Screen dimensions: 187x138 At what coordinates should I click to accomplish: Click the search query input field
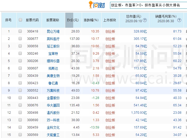click(148, 5)
